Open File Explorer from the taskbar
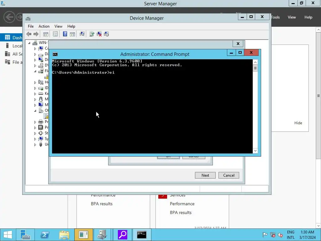This screenshot has height=241, width=321. coord(64,235)
